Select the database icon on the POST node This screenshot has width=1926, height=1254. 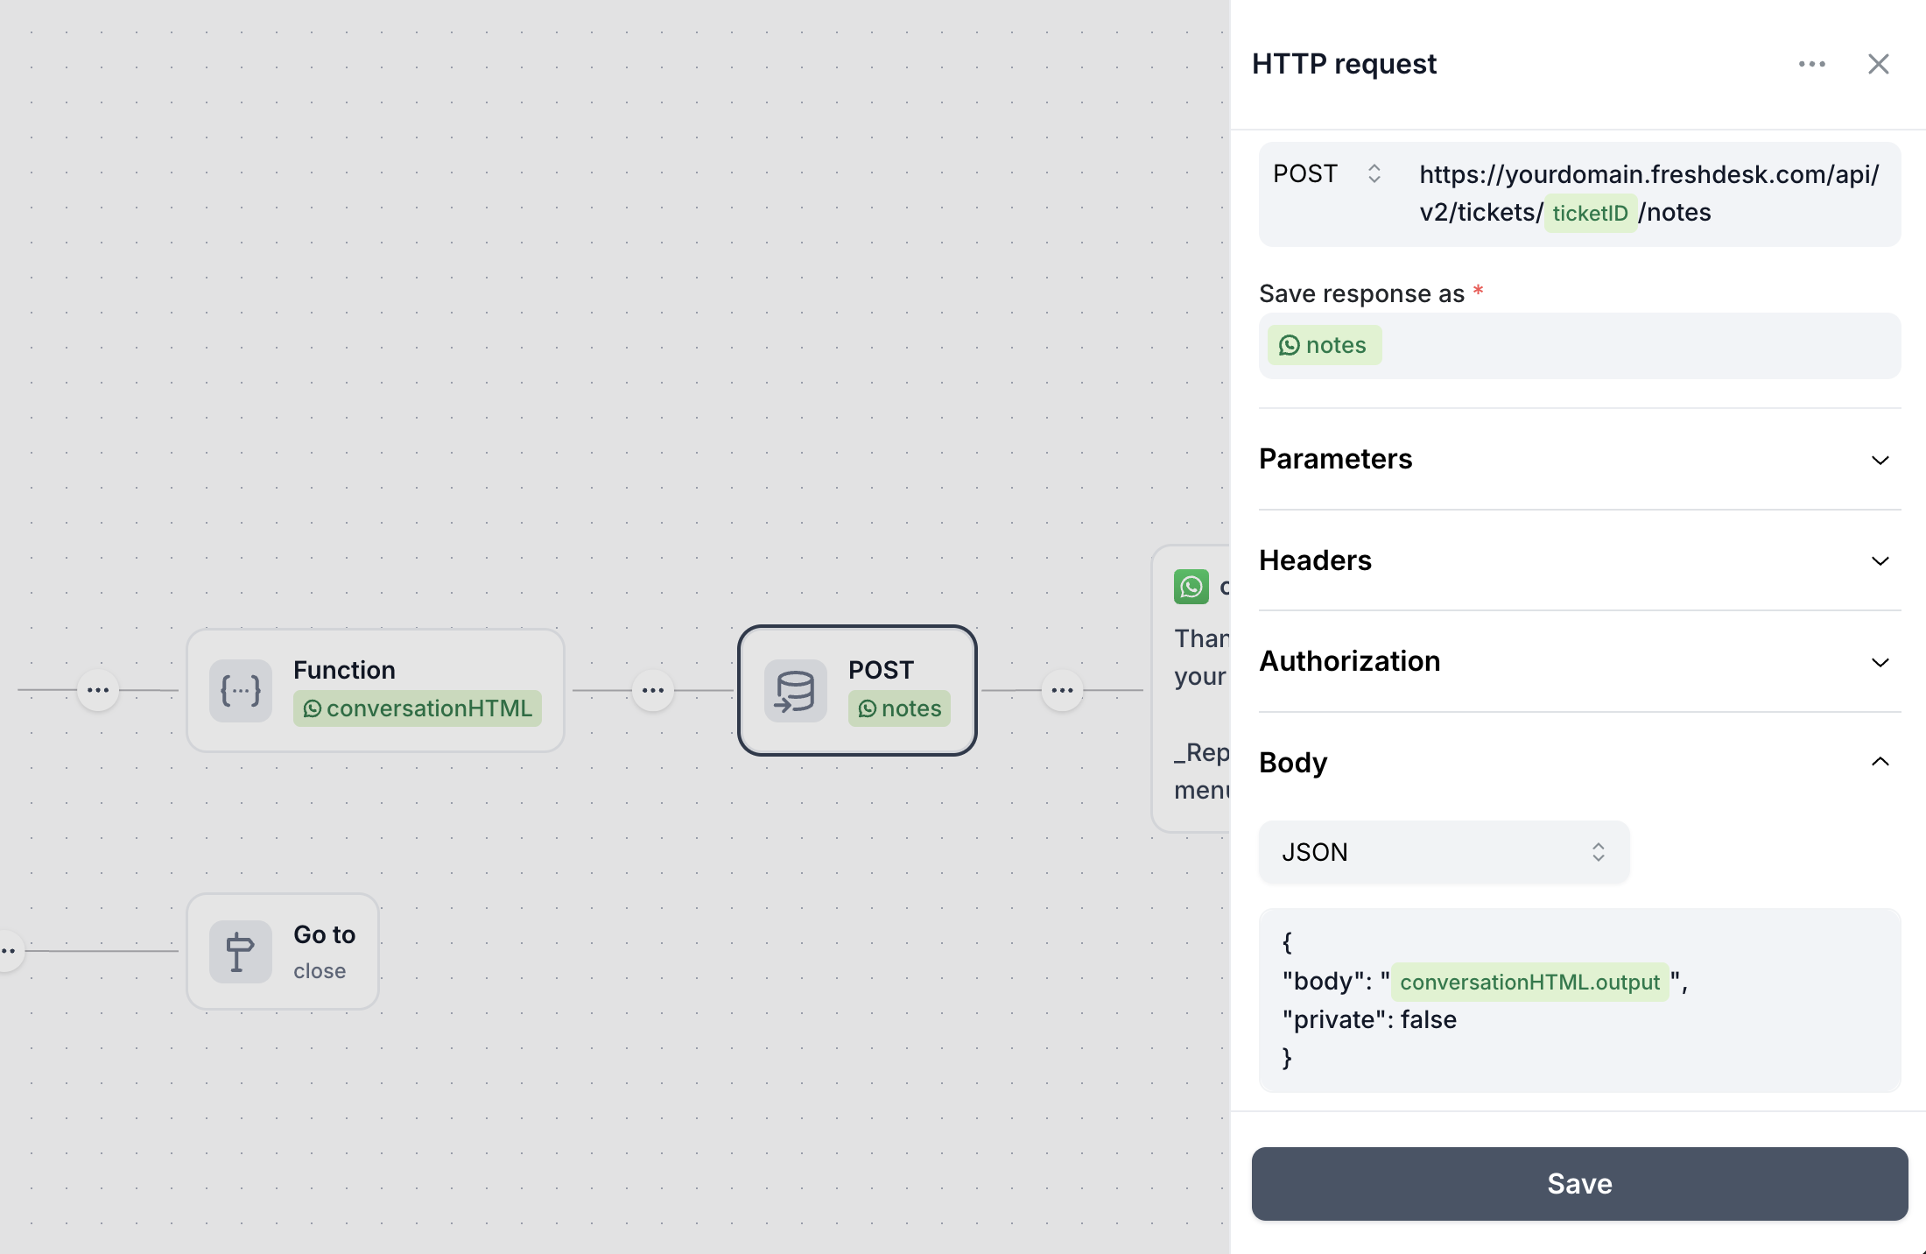click(794, 690)
